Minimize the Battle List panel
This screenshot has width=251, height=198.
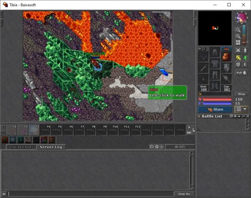tap(244, 116)
